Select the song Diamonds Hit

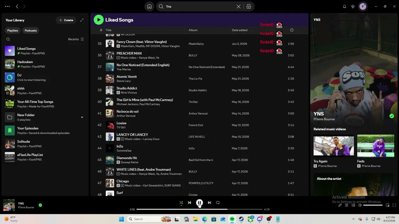click(x=127, y=158)
